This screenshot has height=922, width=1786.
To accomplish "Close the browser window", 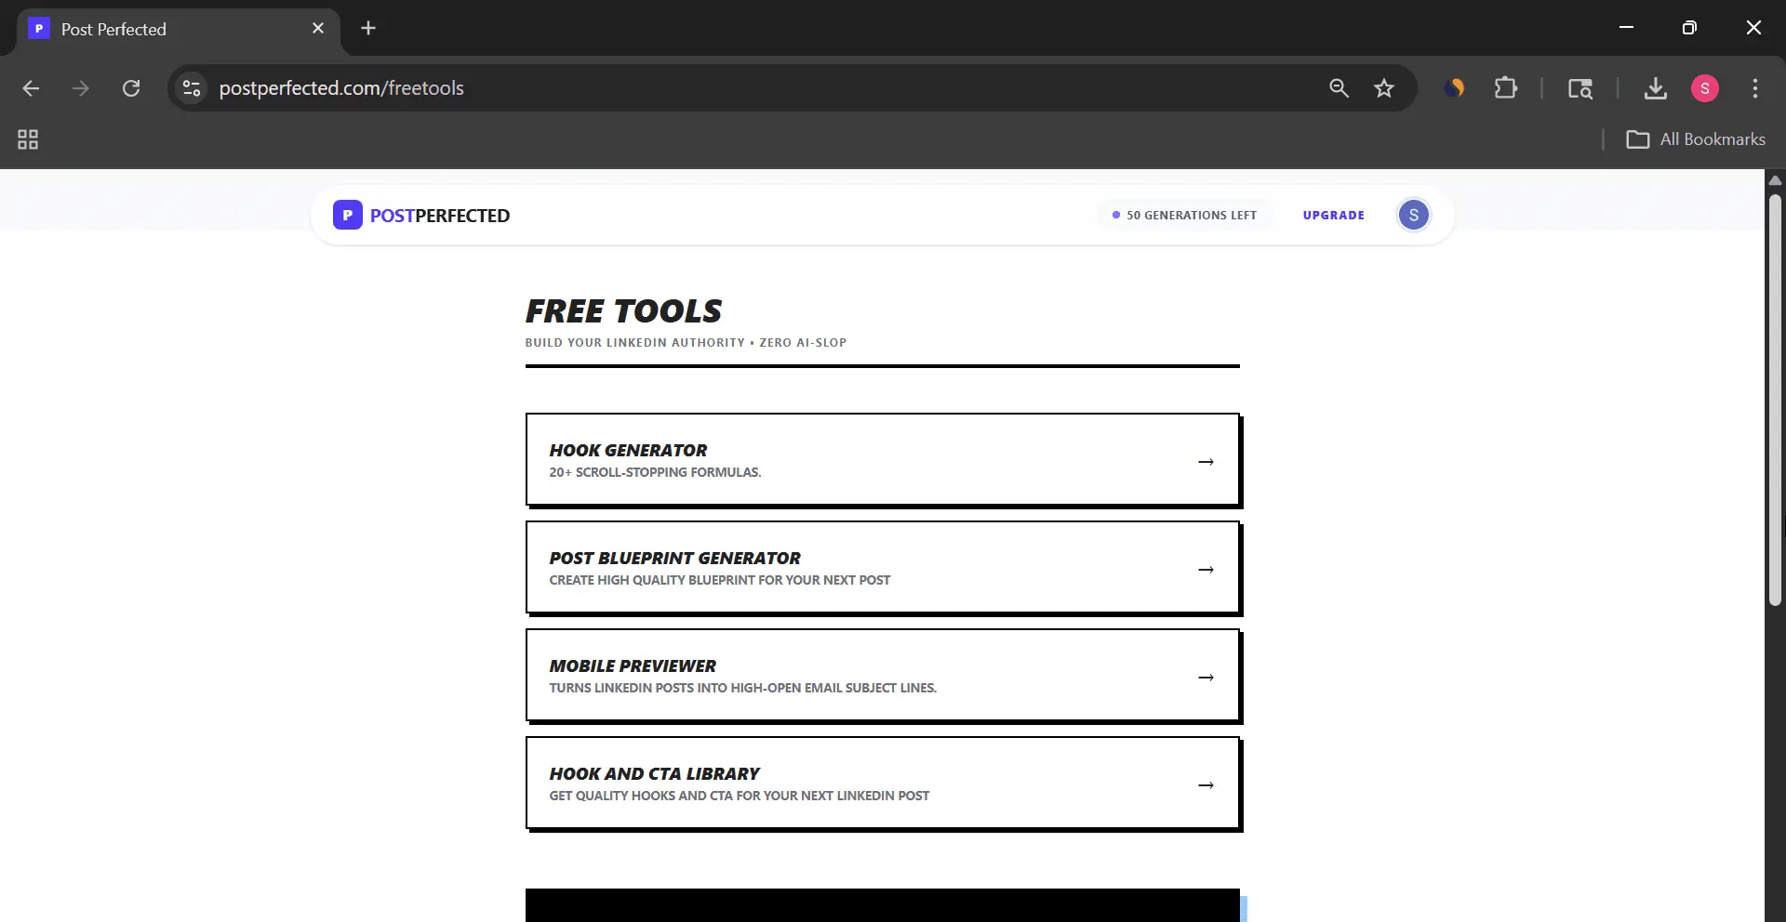I will 1753,28.
